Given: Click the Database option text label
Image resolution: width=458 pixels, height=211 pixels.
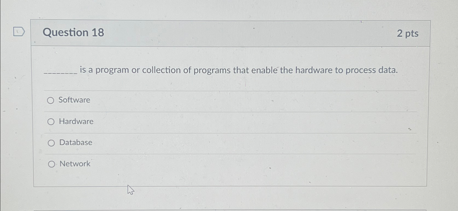Looking at the screenshot, I should coord(75,142).
